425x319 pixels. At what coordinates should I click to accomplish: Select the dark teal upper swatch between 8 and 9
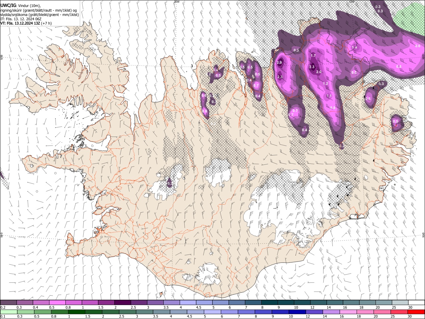point(269,302)
